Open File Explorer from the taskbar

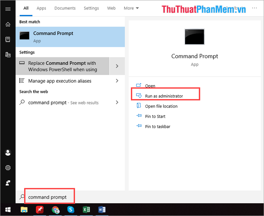coord(24,210)
